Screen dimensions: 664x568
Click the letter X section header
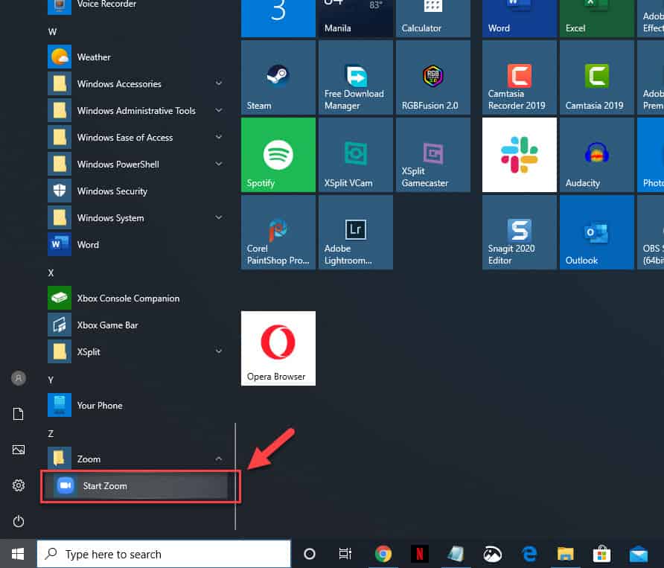pyautogui.click(x=51, y=273)
